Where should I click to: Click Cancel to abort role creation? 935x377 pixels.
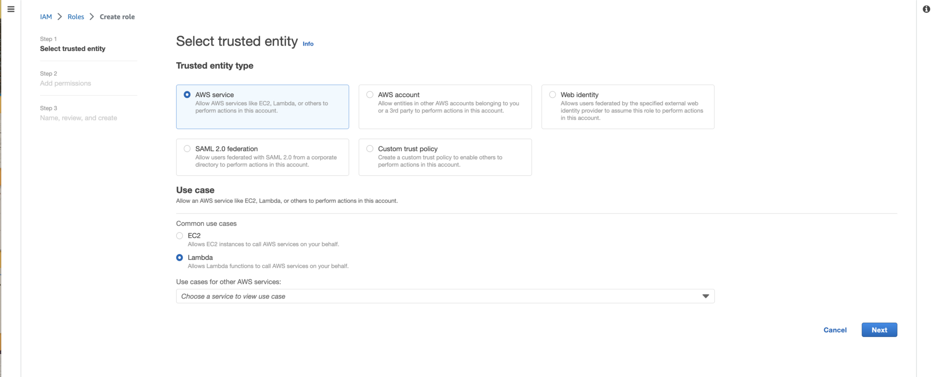point(835,330)
